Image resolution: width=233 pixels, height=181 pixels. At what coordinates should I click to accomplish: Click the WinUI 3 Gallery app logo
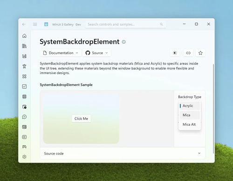tap(46, 24)
